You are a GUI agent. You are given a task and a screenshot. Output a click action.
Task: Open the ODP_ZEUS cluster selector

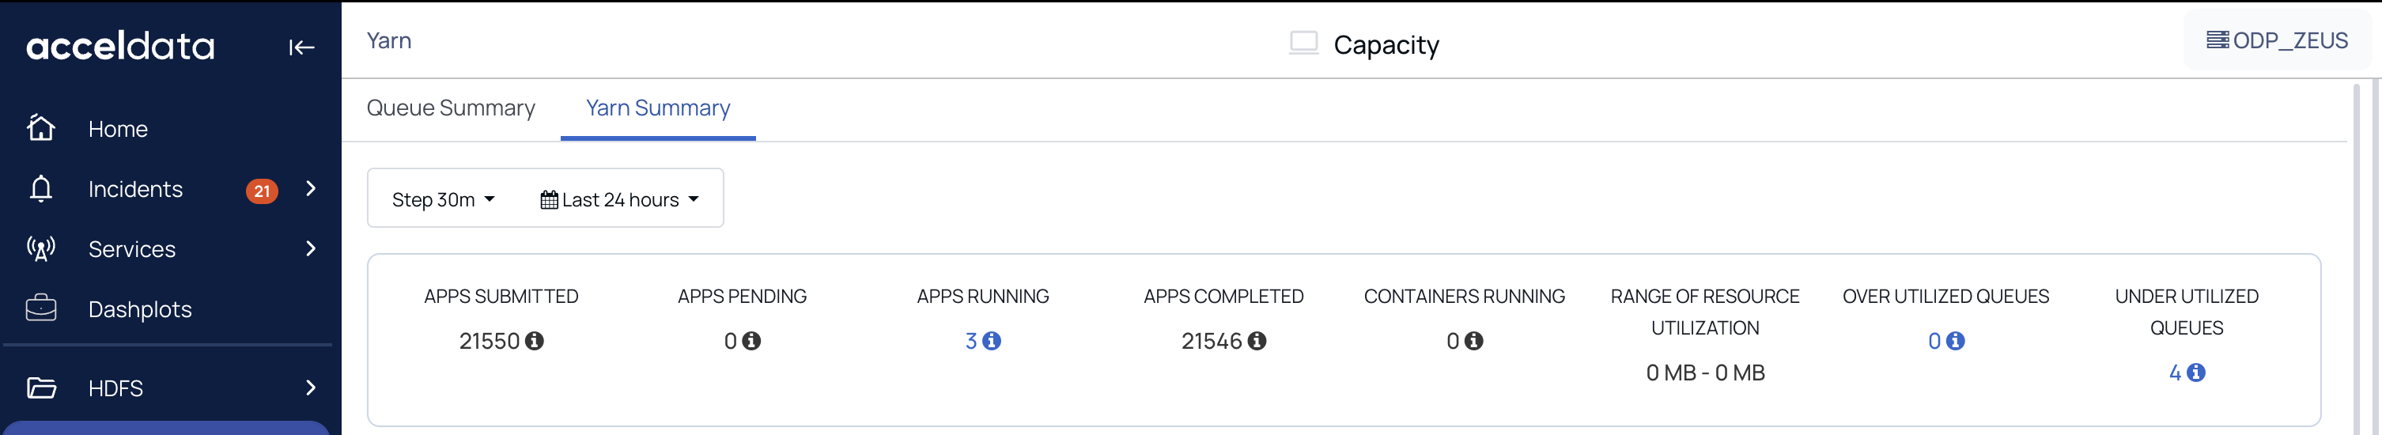point(2278,40)
